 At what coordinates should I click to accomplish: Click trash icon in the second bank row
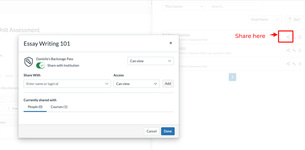click(x=300, y=50)
